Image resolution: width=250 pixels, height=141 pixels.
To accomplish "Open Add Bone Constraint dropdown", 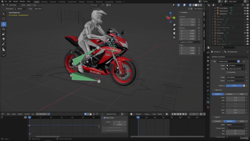I will click(230, 57).
